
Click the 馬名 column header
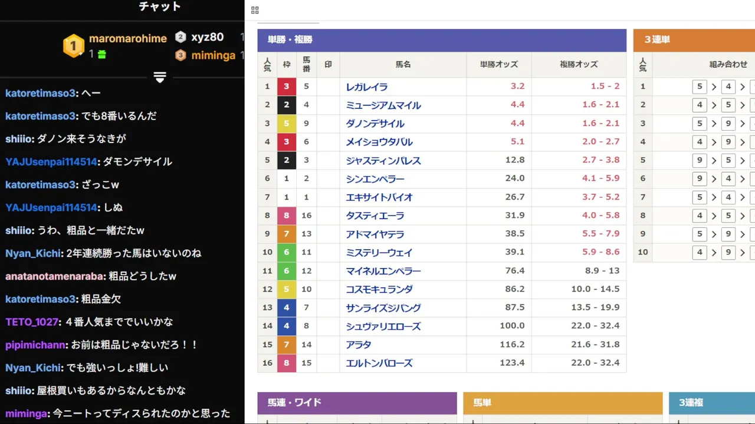click(x=403, y=65)
